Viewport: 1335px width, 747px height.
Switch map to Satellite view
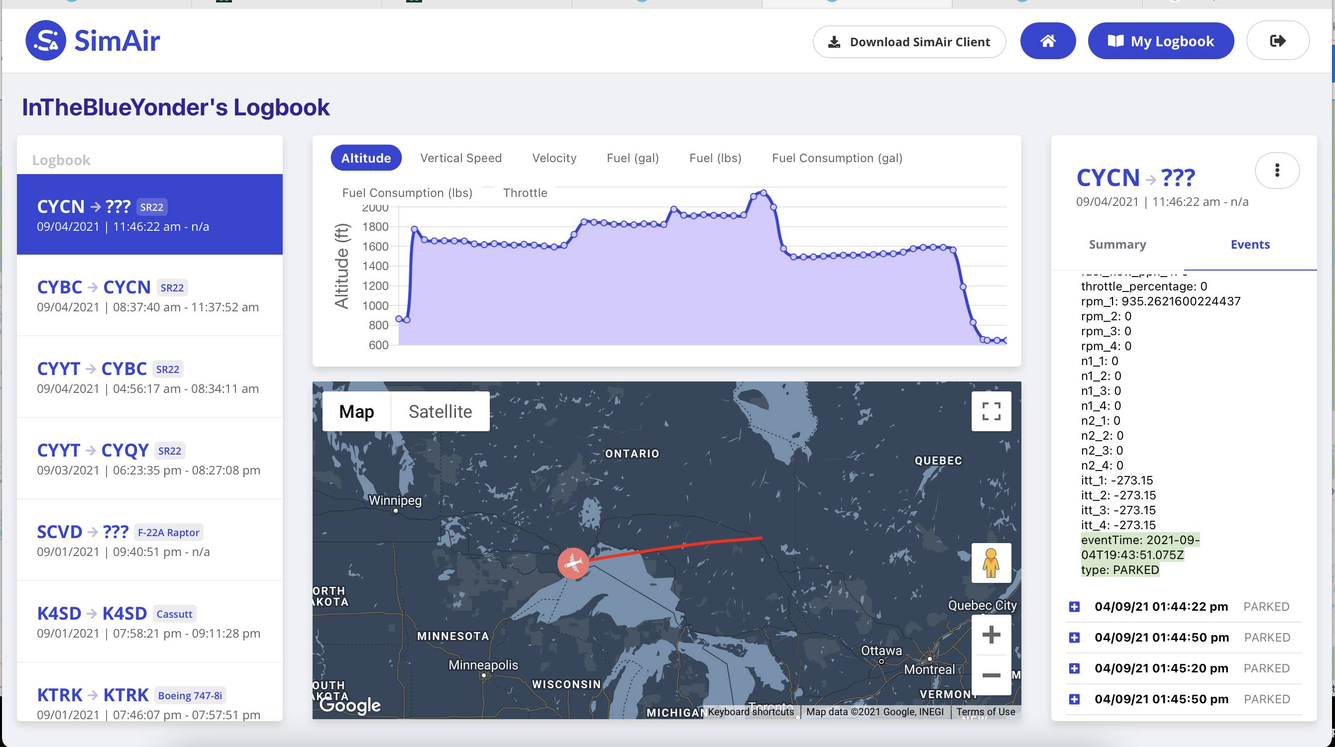click(x=440, y=412)
